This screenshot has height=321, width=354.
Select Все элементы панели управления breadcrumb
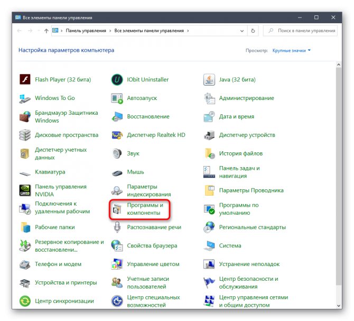pyautogui.click(x=149, y=31)
